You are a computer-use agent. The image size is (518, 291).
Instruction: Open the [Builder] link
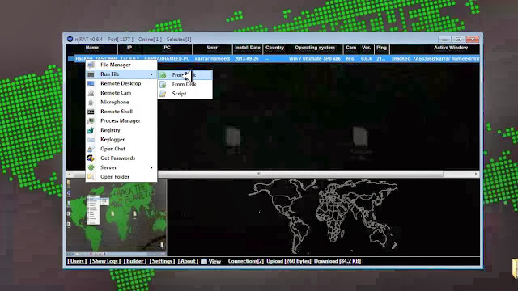pyautogui.click(x=135, y=261)
